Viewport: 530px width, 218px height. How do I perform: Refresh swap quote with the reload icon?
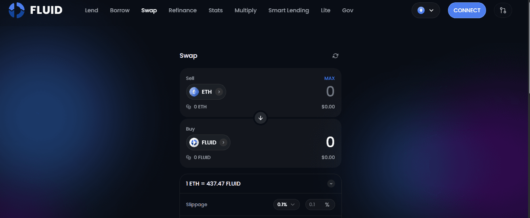click(336, 56)
